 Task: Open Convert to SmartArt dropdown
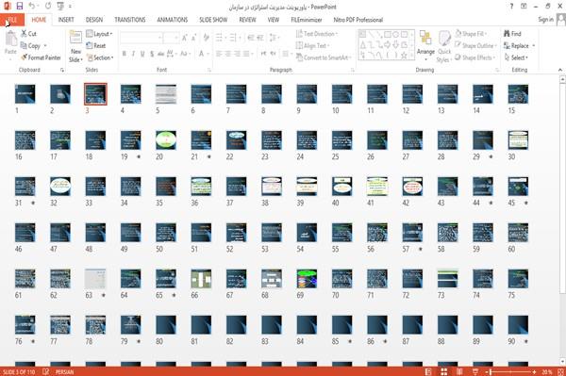pos(324,57)
